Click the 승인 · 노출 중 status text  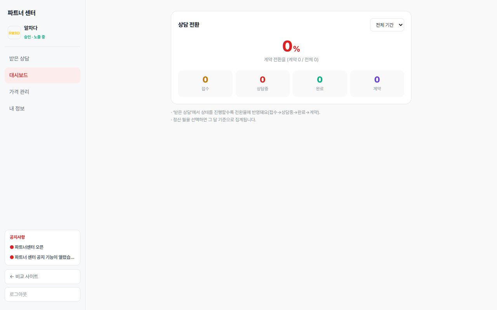[35, 37]
